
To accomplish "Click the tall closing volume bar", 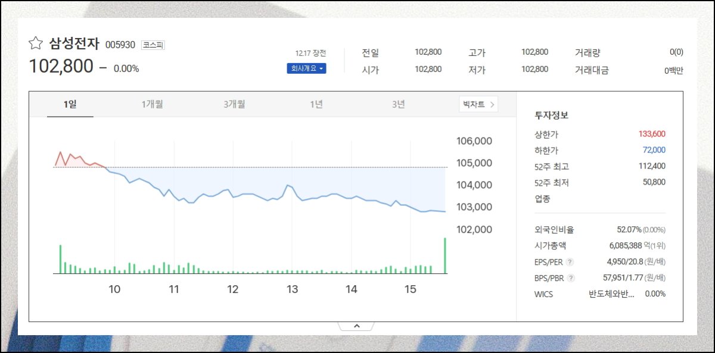I will coord(444,256).
